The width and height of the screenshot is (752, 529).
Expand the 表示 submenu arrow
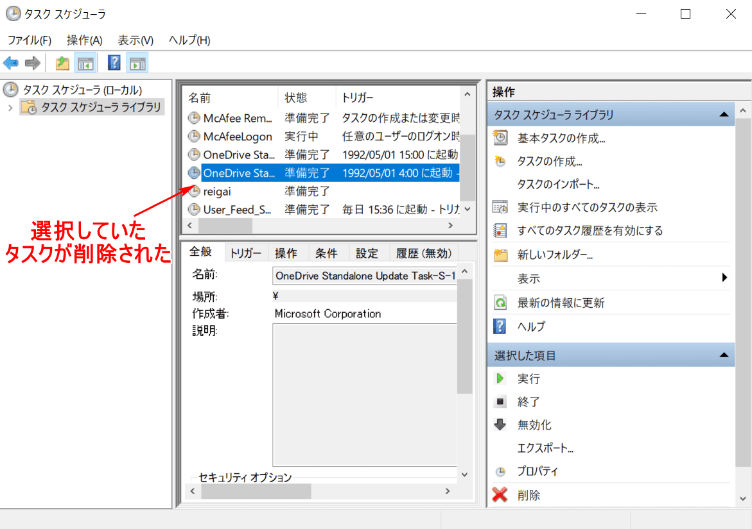[724, 278]
